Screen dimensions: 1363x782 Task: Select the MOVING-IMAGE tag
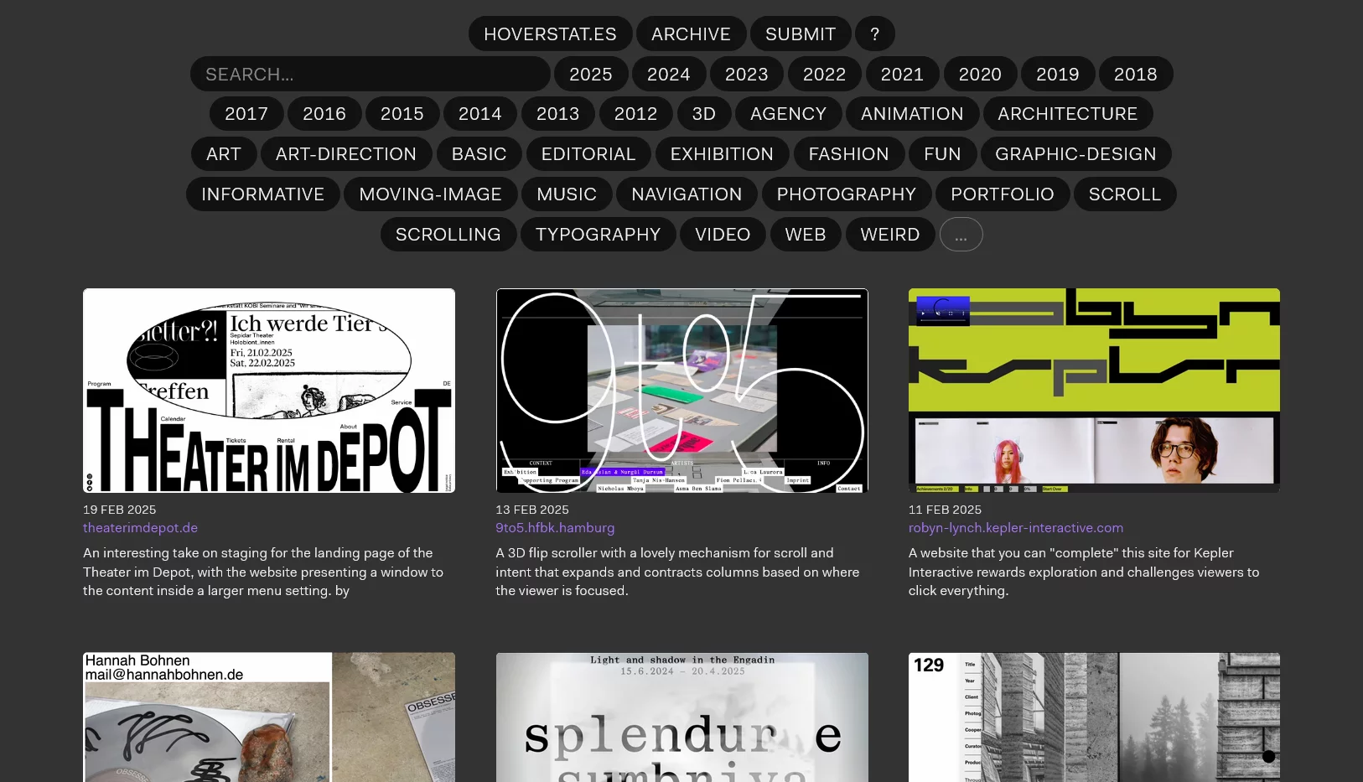tap(431, 194)
